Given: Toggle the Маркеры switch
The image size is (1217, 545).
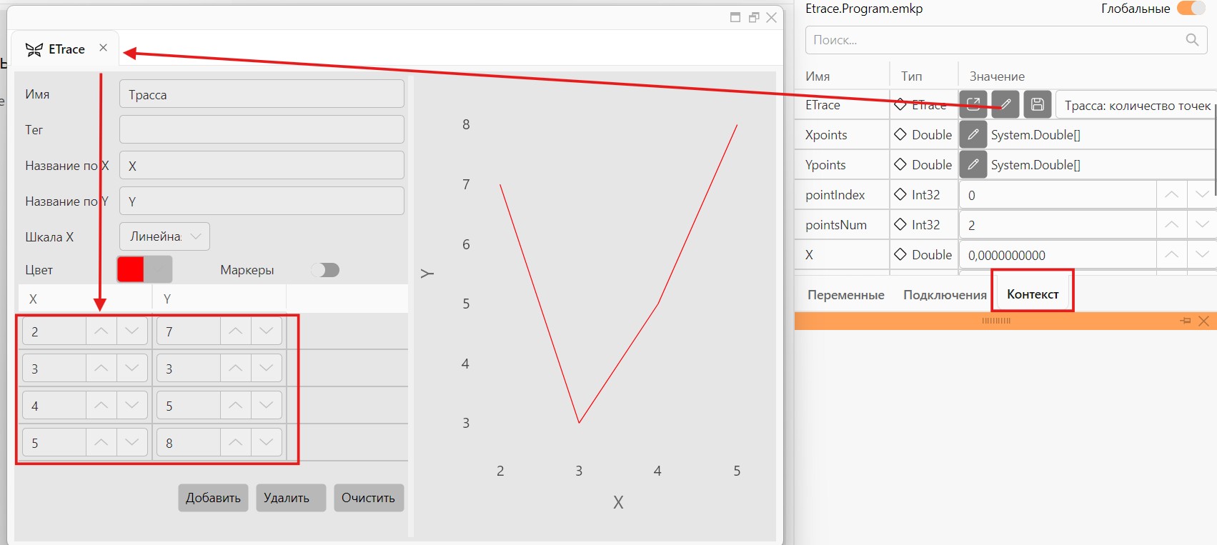Looking at the screenshot, I should click(x=326, y=270).
